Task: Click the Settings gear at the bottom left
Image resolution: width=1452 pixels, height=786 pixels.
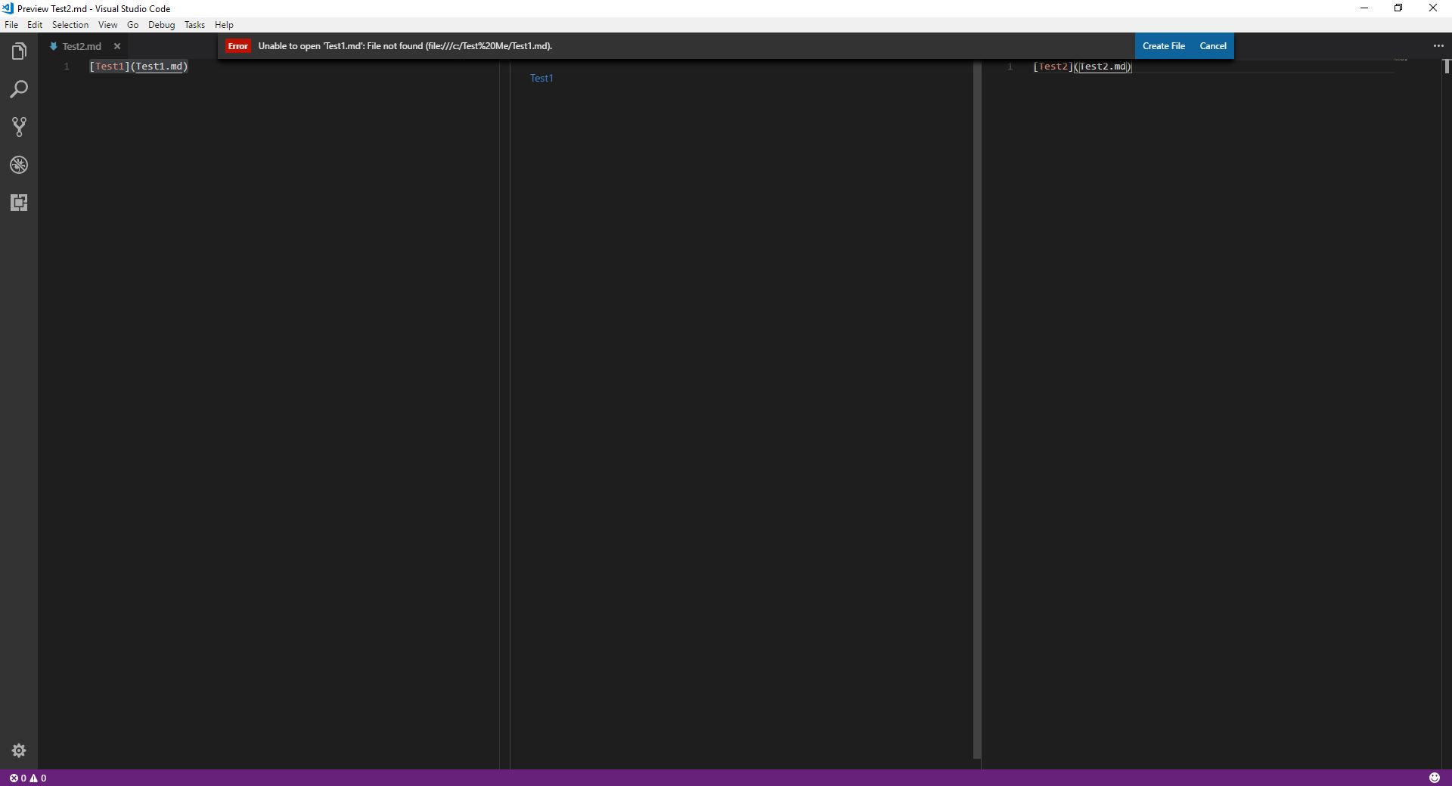Action: click(18, 750)
